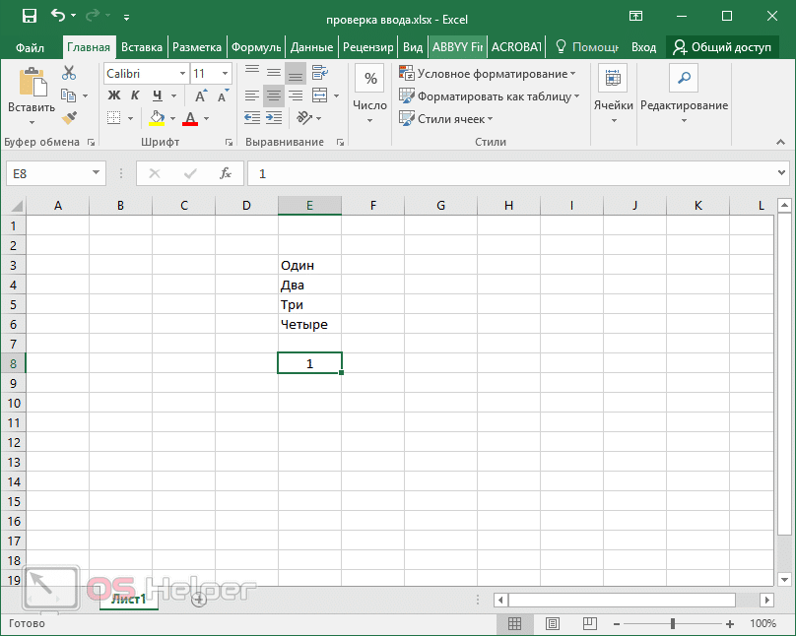The image size is (796, 636).
Task: Click the Cut scissors icon
Action: pos(69,73)
